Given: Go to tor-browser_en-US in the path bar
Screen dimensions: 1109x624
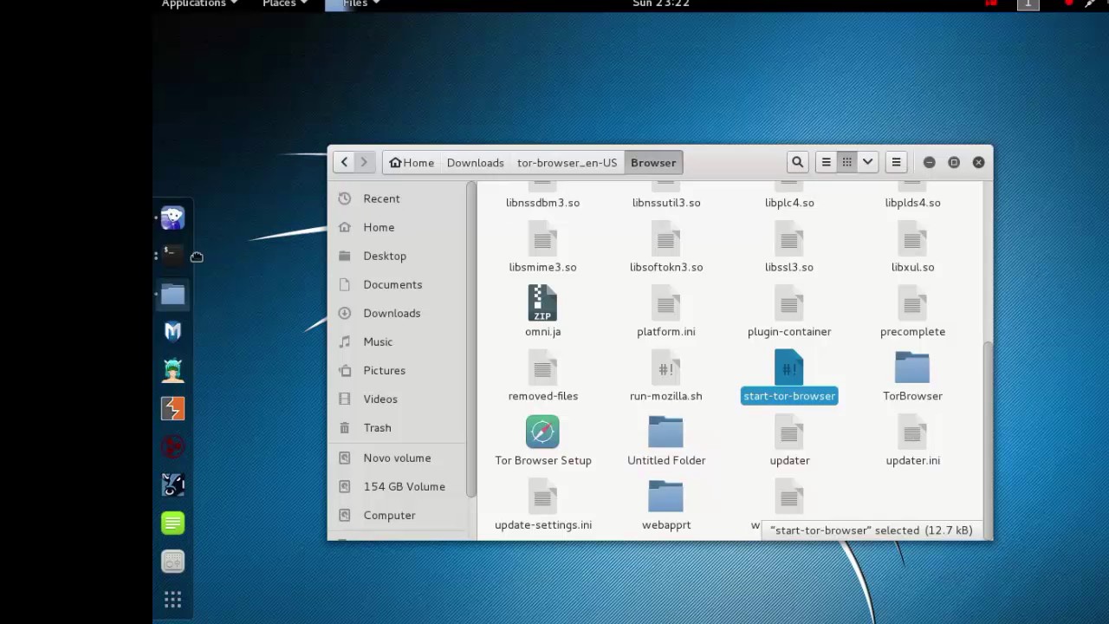Looking at the screenshot, I should pyautogui.click(x=567, y=162).
